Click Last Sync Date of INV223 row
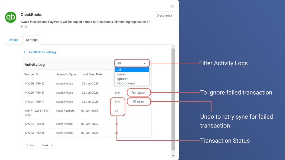 pos(89,133)
